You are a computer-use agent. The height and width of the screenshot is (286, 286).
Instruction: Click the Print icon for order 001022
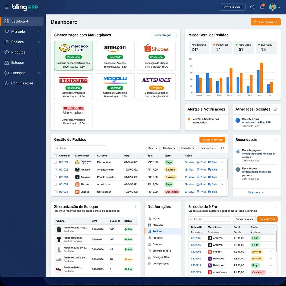coord(198,170)
